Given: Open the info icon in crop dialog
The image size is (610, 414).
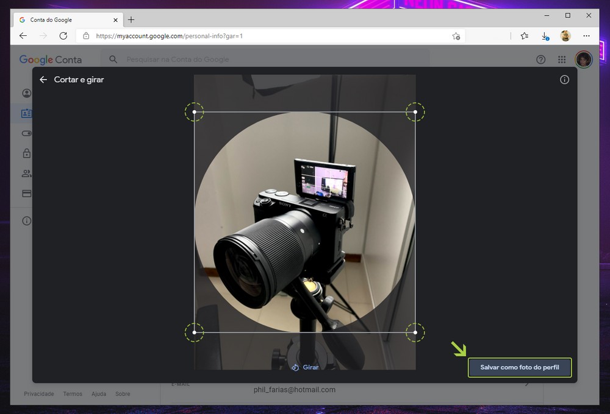Looking at the screenshot, I should tap(564, 80).
